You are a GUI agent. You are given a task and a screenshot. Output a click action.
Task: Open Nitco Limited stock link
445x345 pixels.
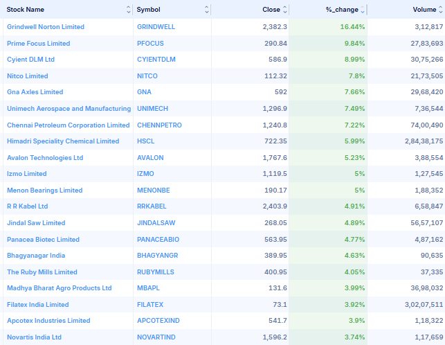pyautogui.click(x=28, y=76)
